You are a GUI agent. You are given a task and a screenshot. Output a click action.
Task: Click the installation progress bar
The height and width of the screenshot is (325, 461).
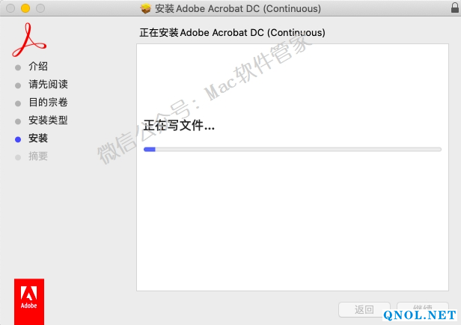[x=293, y=150]
